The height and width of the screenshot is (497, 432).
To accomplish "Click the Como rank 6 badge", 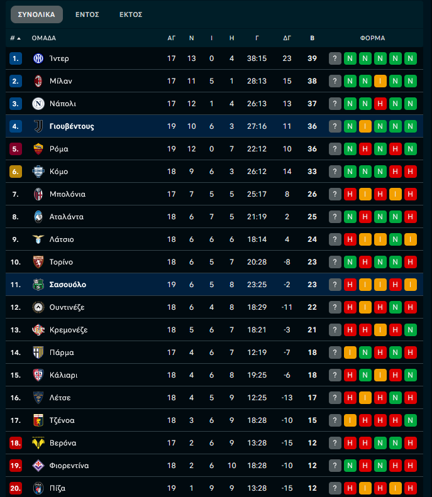I will tap(16, 172).
